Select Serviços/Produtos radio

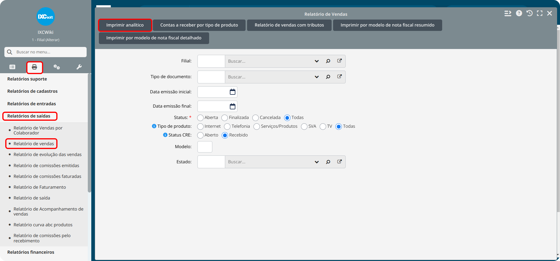(257, 127)
